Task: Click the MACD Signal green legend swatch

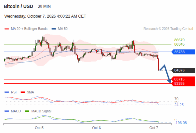Action: tap(27, 111)
